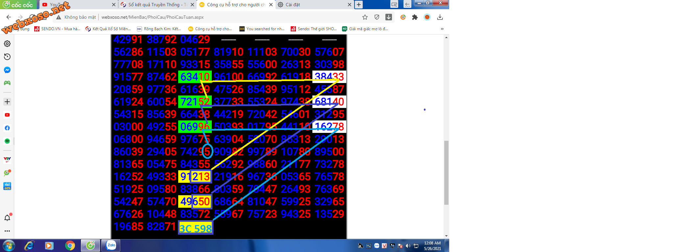Open SENDO.VN bookmark

point(58,29)
